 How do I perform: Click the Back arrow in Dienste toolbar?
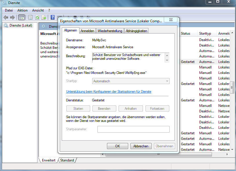click(x=6, y=18)
